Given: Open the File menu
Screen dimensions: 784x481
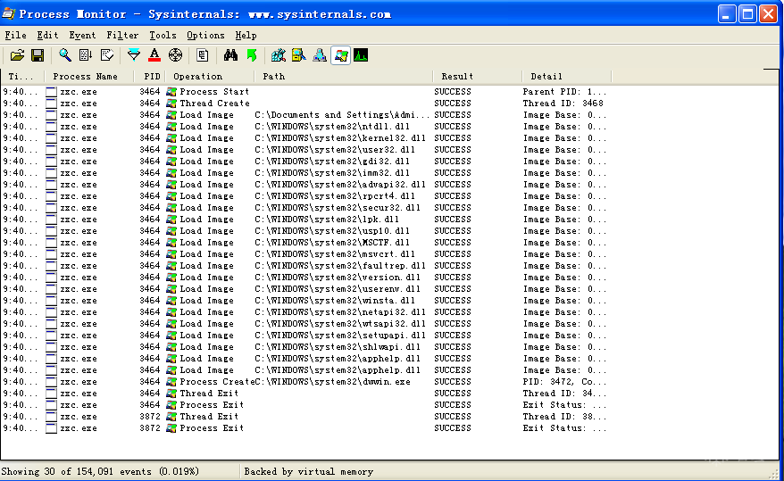Looking at the screenshot, I should pos(15,36).
